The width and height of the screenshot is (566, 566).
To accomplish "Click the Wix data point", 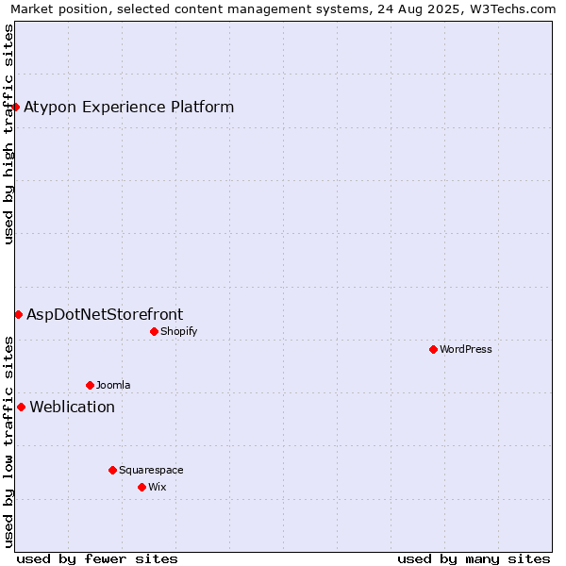I will [x=141, y=488].
